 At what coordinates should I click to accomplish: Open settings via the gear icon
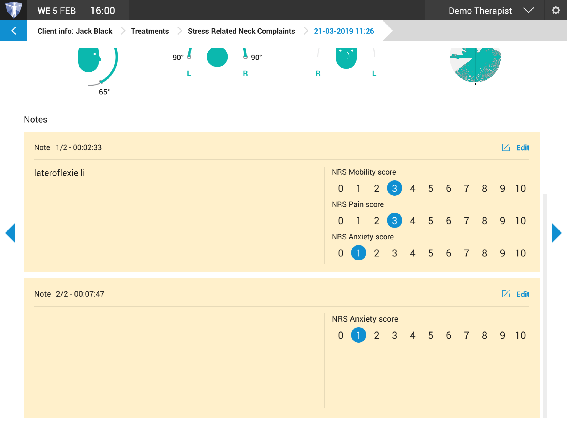point(555,11)
